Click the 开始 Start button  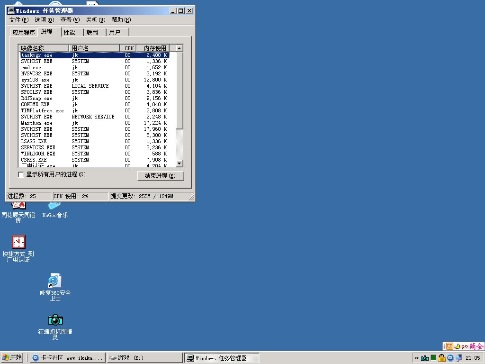pos(12,358)
